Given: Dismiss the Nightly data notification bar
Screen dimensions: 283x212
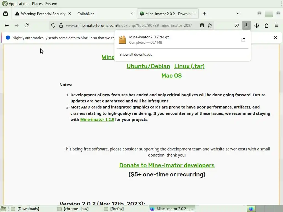Looking at the screenshot, I should point(276,38).
